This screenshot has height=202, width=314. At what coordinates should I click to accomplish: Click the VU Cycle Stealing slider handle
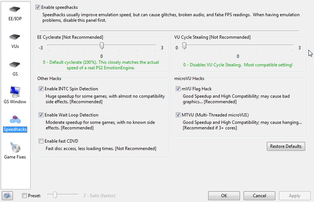pyautogui.click(x=184, y=46)
